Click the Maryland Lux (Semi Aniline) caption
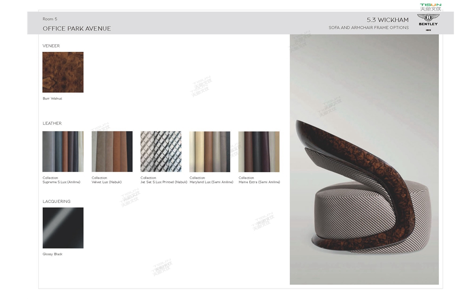The image size is (466, 302). pyautogui.click(x=211, y=182)
